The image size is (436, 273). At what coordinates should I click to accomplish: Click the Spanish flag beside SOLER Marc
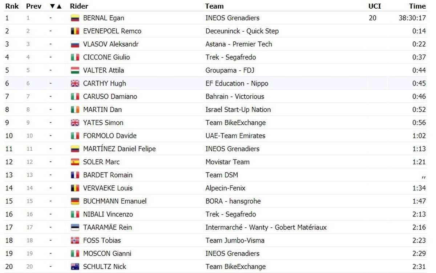pyautogui.click(x=75, y=162)
